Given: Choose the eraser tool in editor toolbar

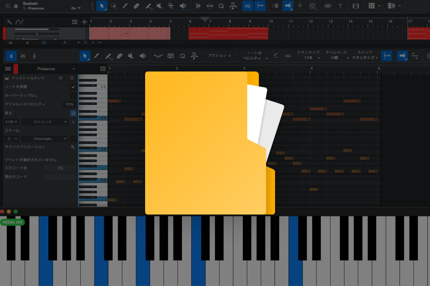Looking at the screenshot, I should point(119,56).
